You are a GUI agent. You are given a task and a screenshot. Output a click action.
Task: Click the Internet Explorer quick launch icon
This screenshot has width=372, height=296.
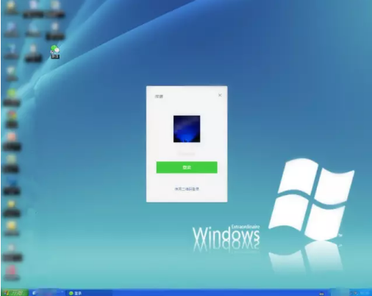pos(35,293)
